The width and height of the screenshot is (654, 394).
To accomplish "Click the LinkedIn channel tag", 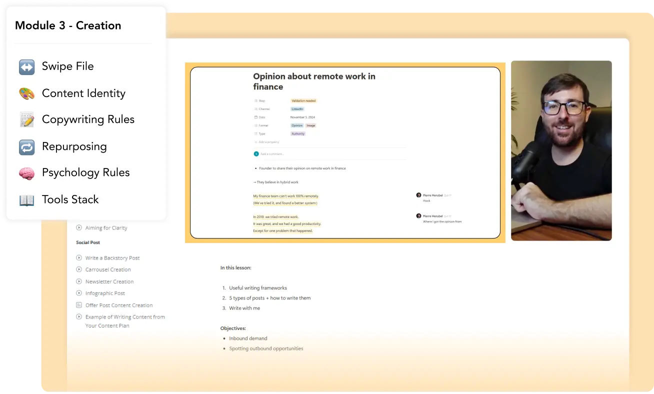I will 297,109.
